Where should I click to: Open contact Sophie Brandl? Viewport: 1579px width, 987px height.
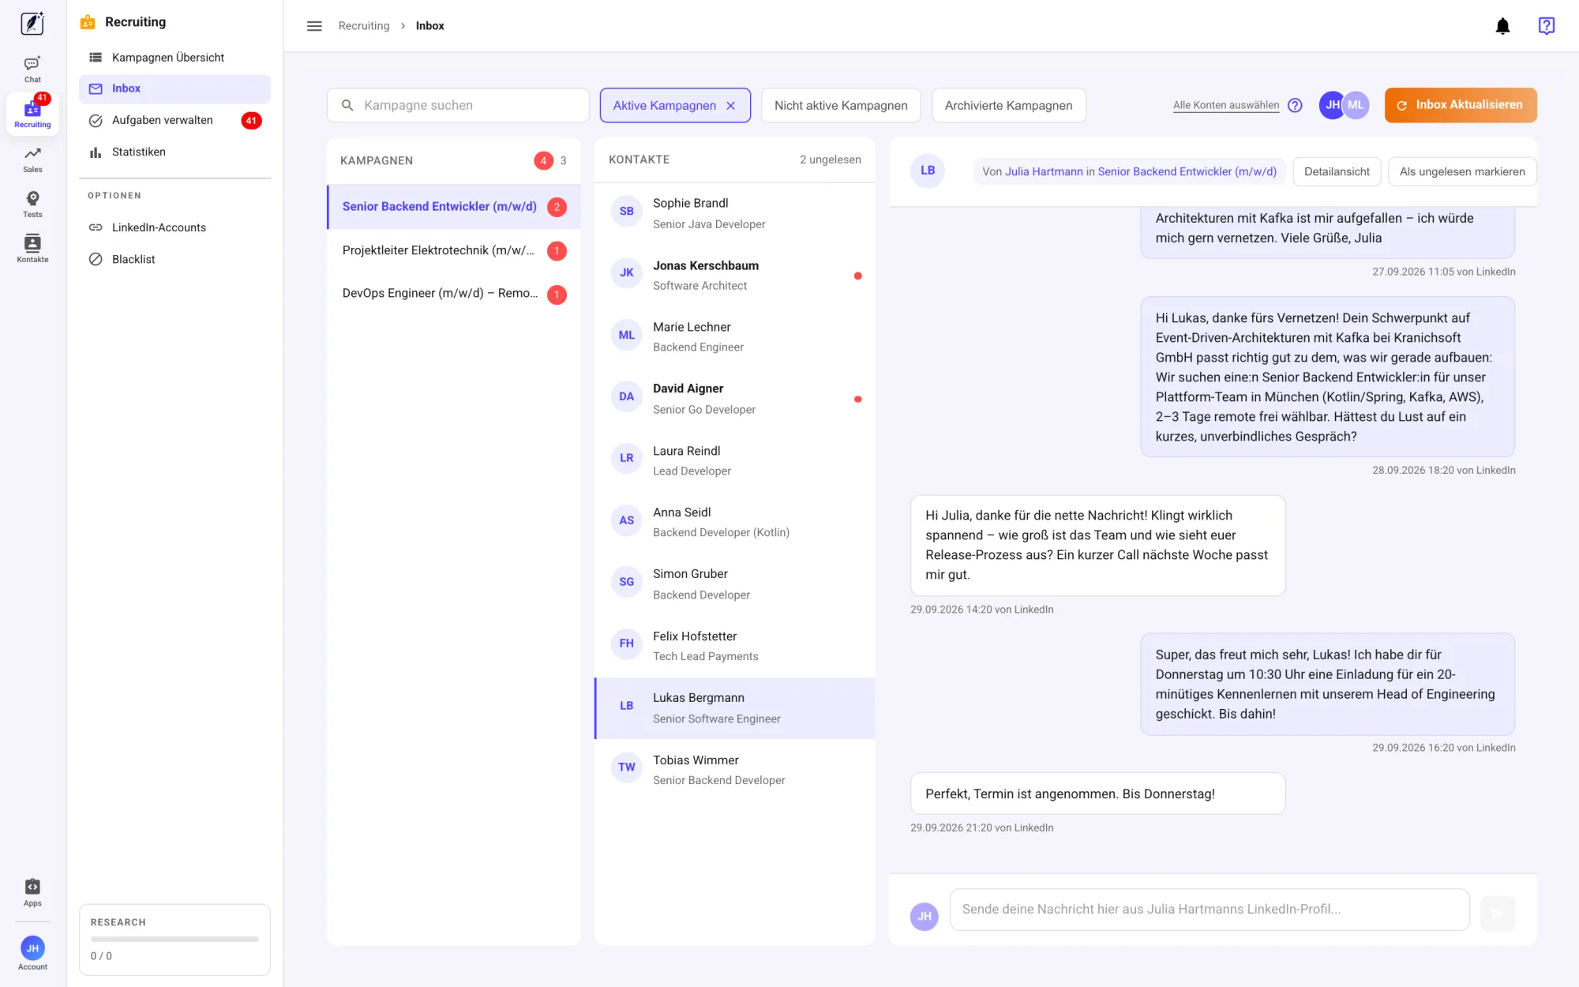pos(734,213)
